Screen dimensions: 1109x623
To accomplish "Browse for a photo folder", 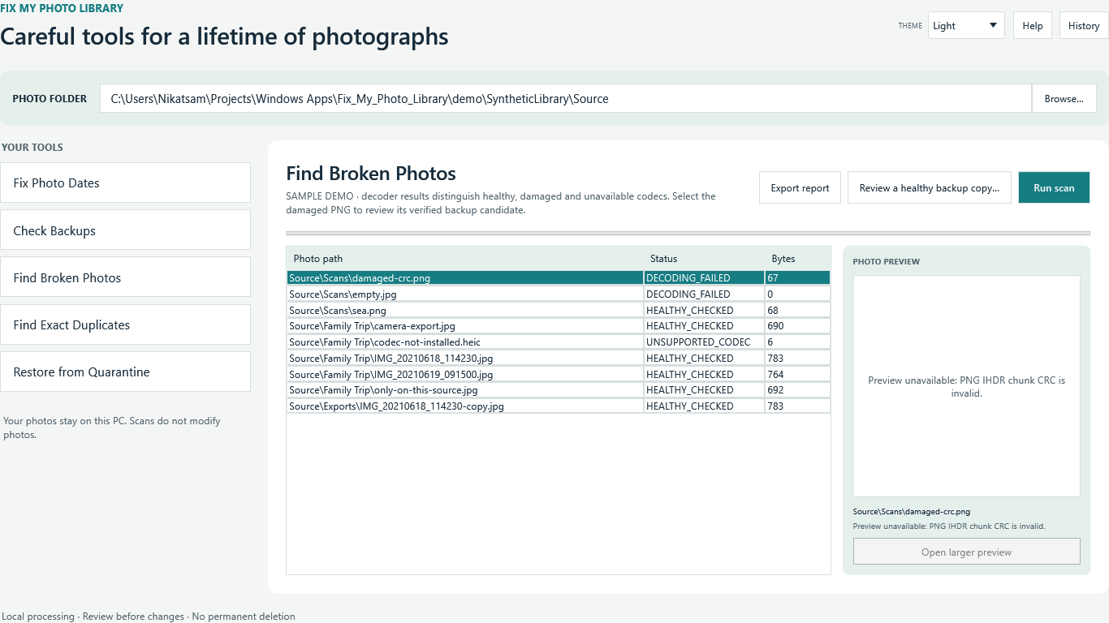I will tap(1064, 99).
